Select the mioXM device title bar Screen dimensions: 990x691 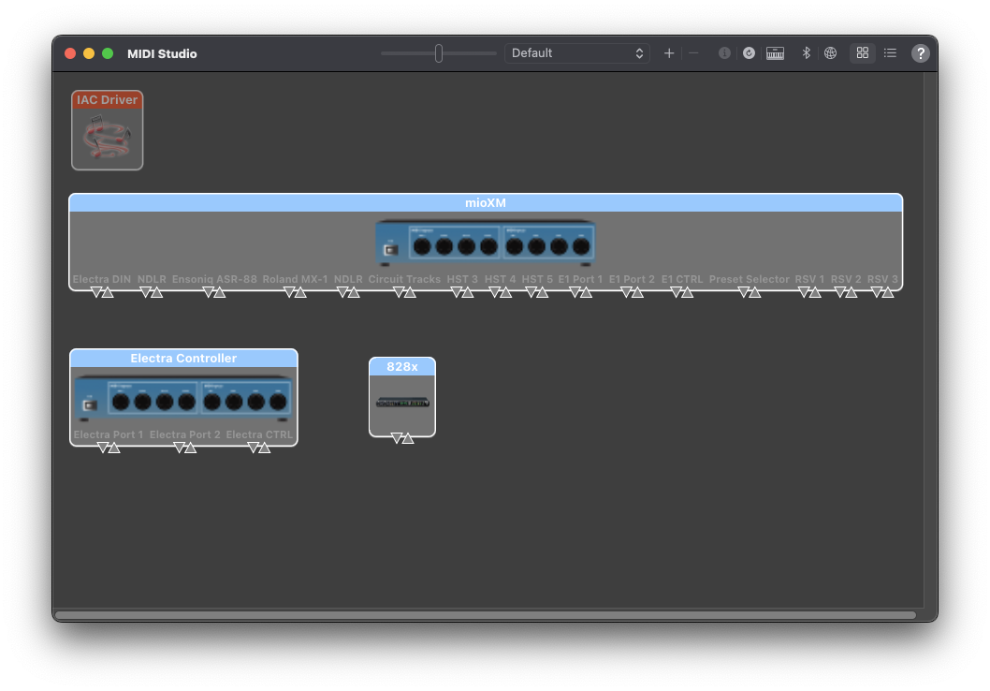(x=486, y=203)
